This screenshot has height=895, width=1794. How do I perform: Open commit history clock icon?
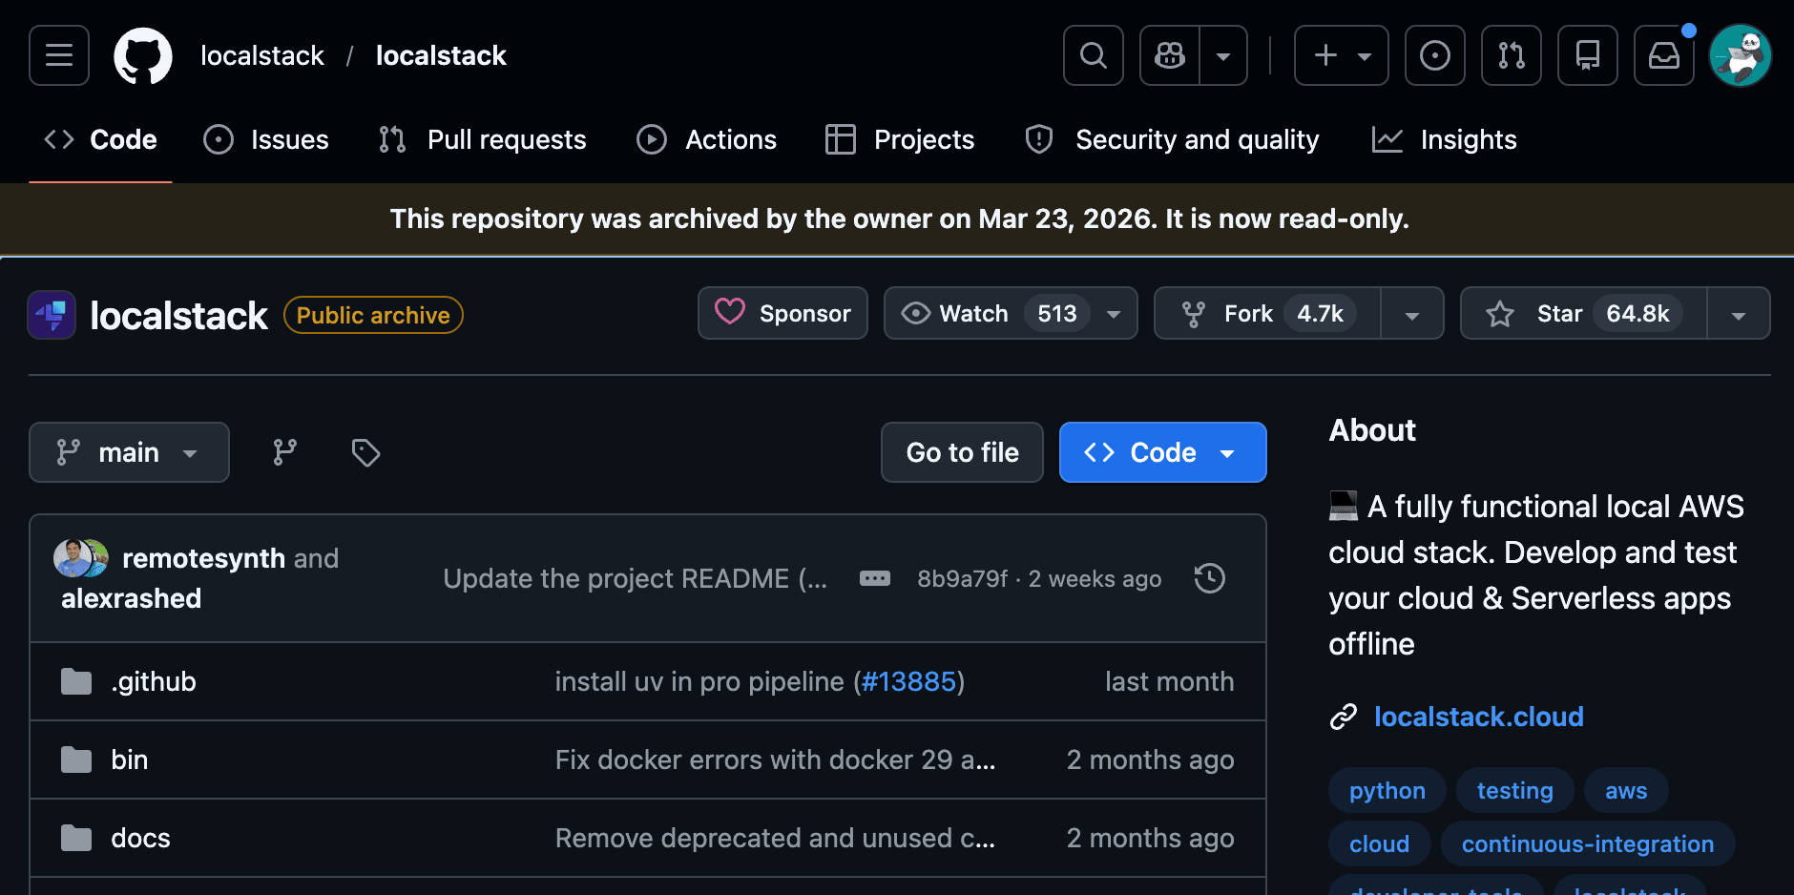click(1210, 578)
